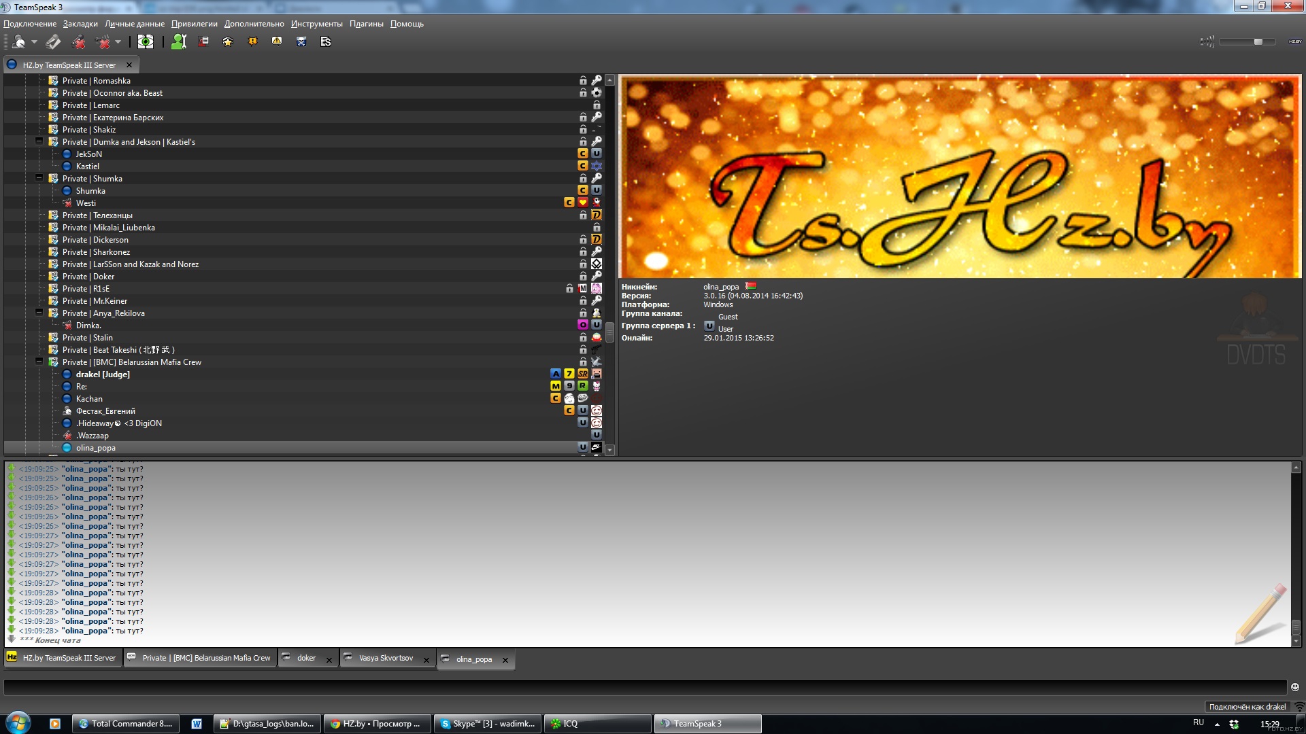Toggle subscribe to all channels eye icon
Viewport: 1306px width, 734px height.
pos(146,42)
